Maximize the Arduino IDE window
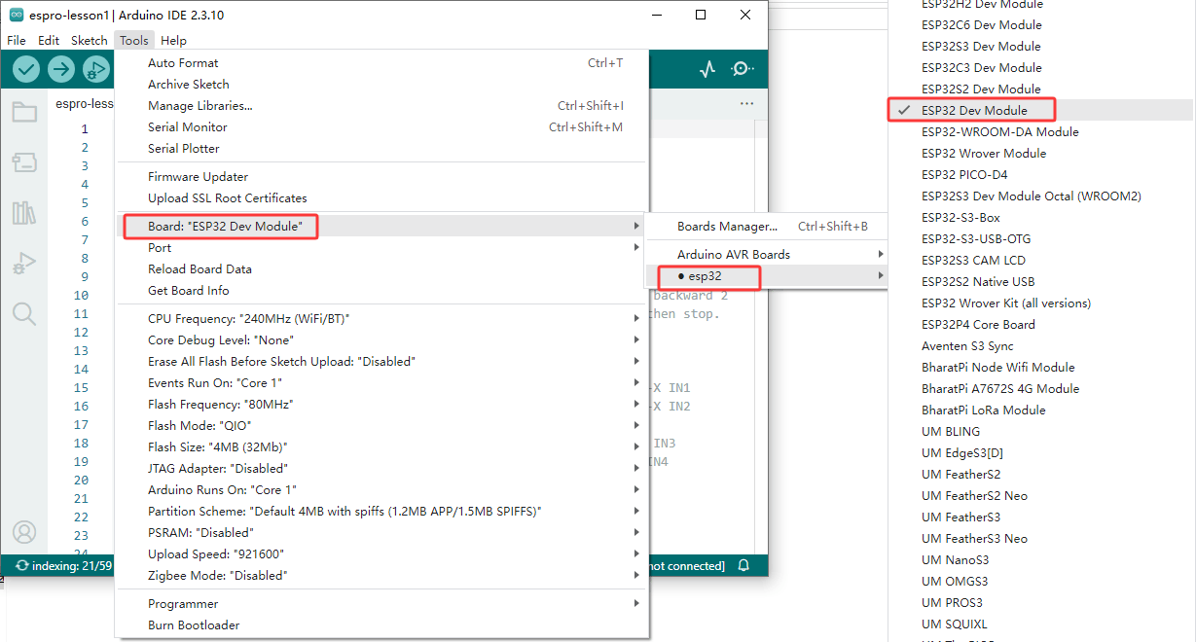The image size is (1196, 642). click(701, 16)
